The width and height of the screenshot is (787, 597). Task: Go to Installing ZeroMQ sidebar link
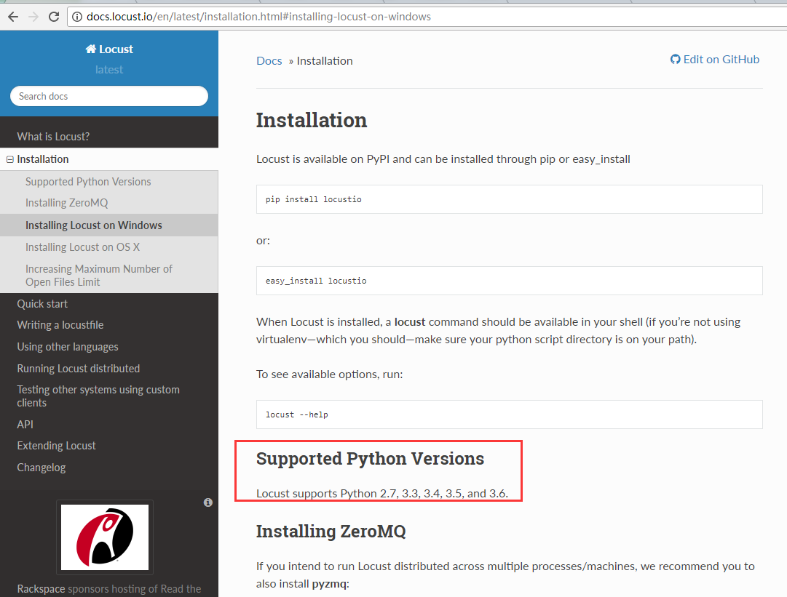click(66, 203)
